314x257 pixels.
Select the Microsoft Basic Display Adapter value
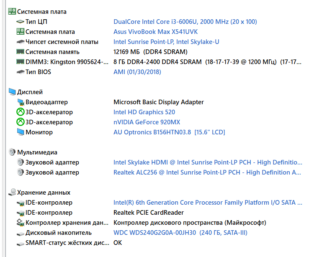[159, 102]
